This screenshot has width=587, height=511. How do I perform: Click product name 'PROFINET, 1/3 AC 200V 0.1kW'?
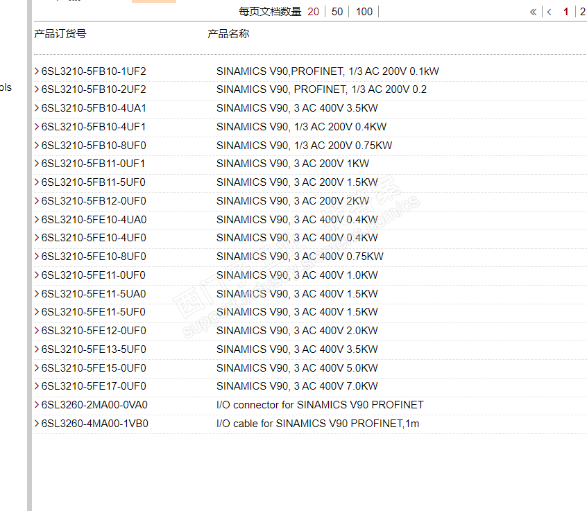pos(365,71)
